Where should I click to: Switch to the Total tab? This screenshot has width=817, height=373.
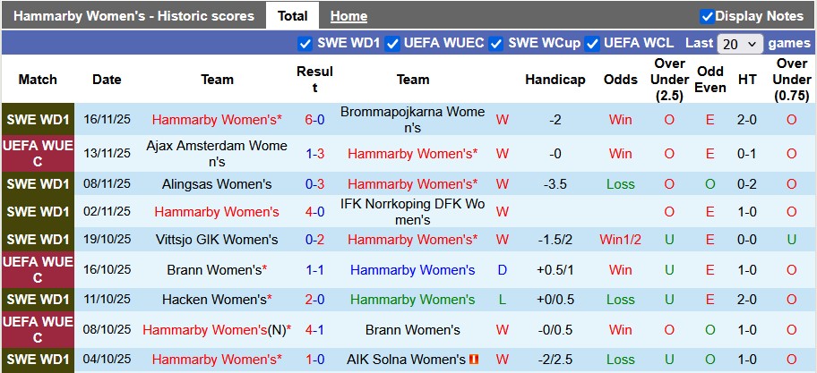tap(293, 16)
